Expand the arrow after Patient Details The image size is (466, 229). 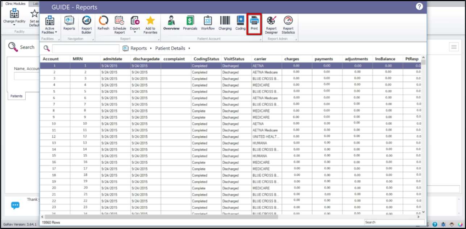(x=189, y=48)
